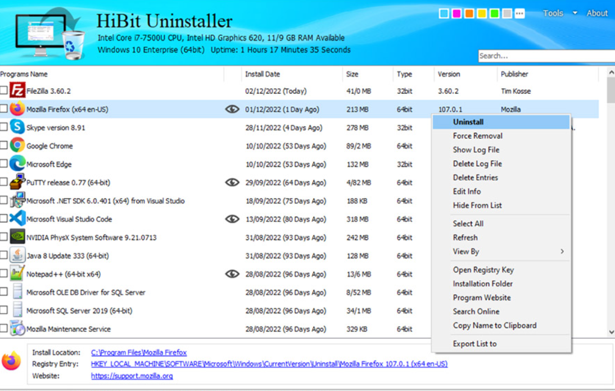Click the Microsoft .NET SDK icon
The image size is (615, 391).
[17, 200]
